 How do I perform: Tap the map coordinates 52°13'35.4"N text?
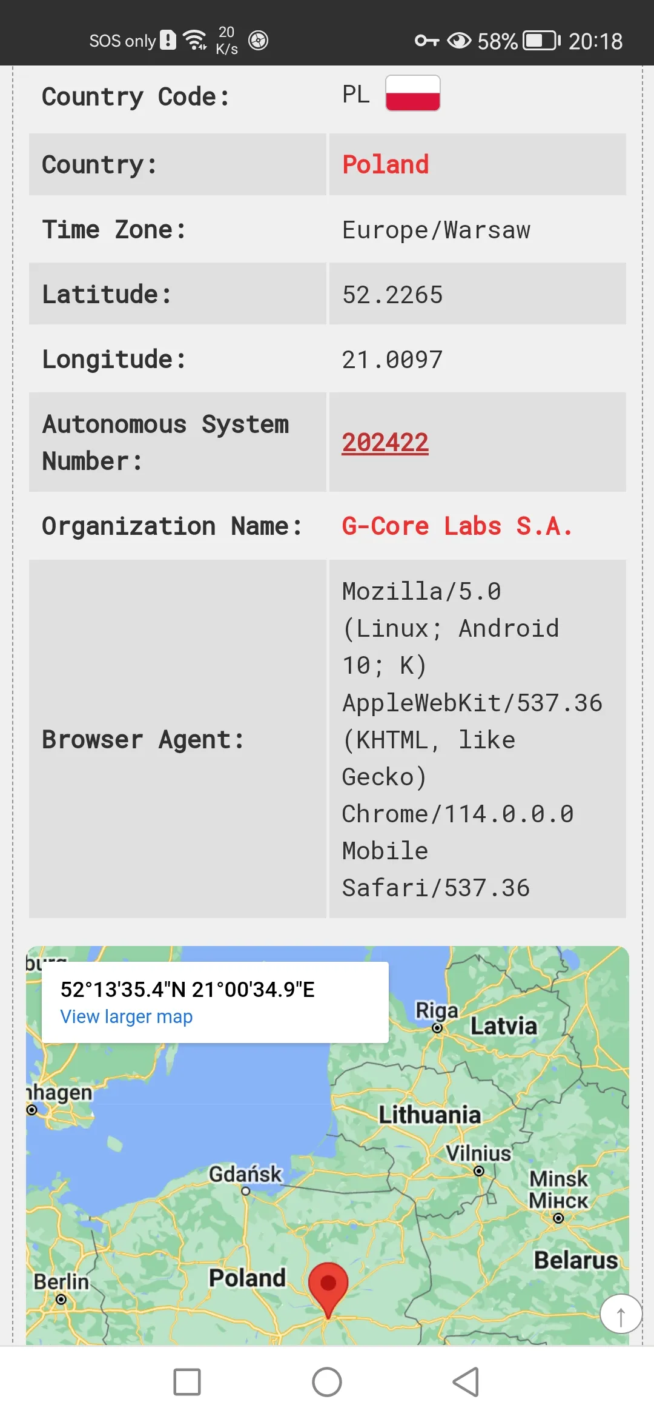coord(188,989)
